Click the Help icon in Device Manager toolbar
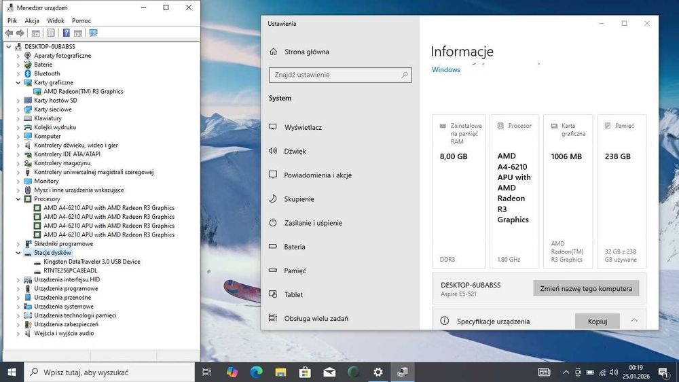The image size is (679, 382). [67, 33]
